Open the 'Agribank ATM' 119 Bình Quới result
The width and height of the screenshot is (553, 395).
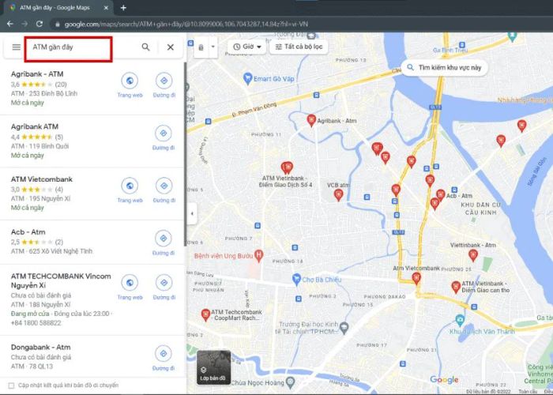coord(35,126)
